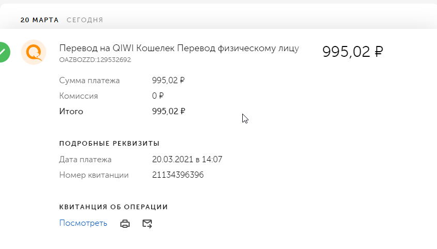Click the 20 МАРТА date header
This screenshot has height=249, width=437.
(40, 20)
